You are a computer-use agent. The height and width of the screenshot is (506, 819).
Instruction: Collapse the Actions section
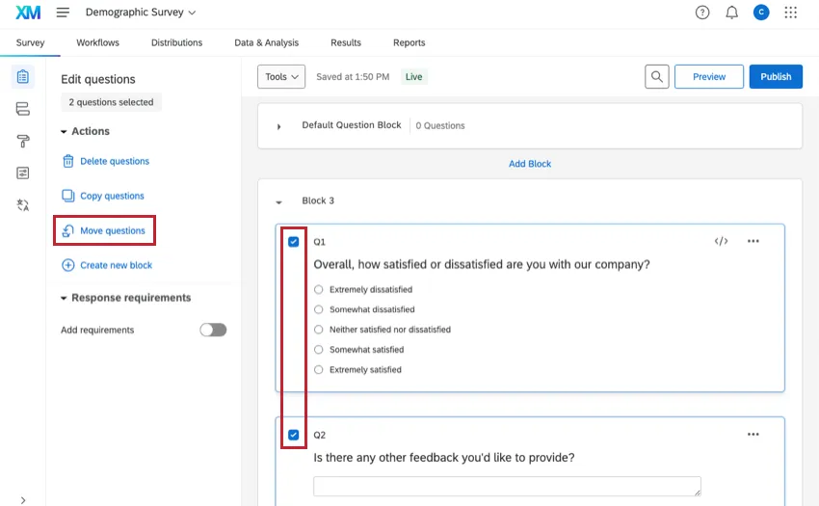click(65, 131)
